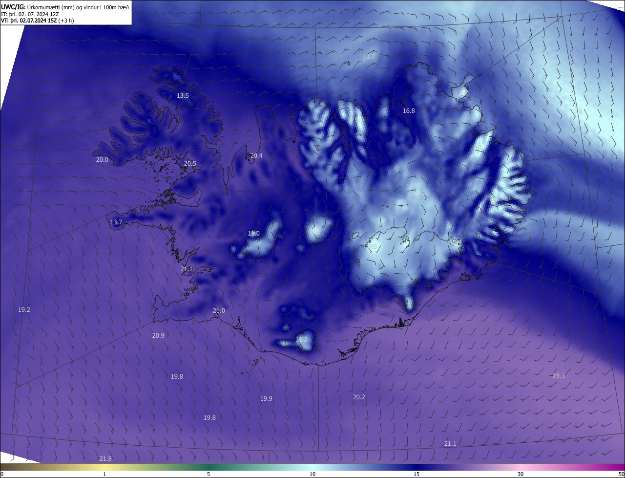Click the 20.2 value label
This screenshot has width=625, height=478.
click(x=359, y=397)
